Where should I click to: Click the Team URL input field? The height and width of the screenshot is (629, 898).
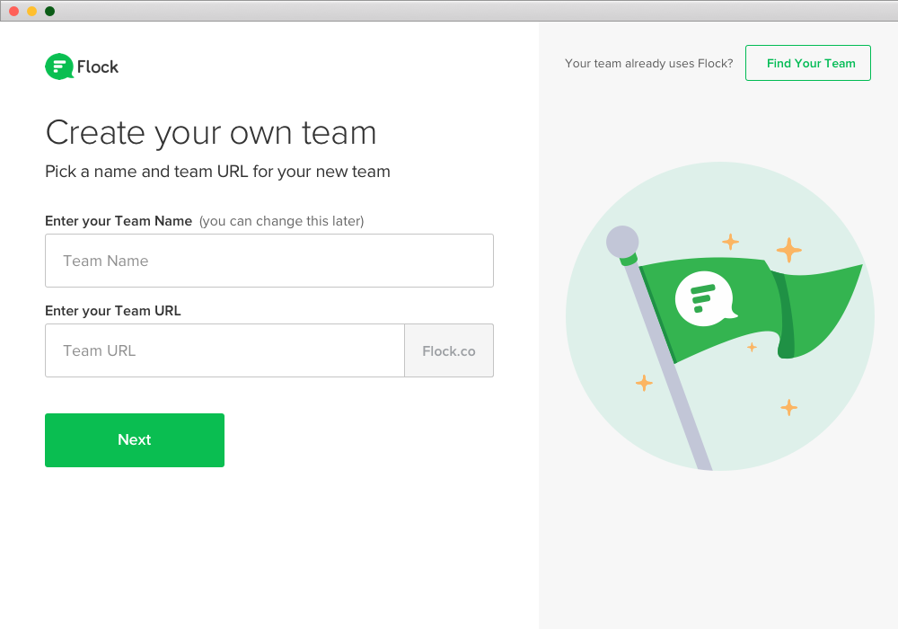point(225,350)
